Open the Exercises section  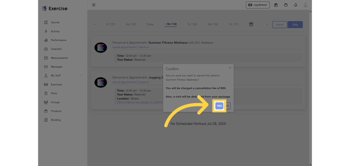pos(56,84)
